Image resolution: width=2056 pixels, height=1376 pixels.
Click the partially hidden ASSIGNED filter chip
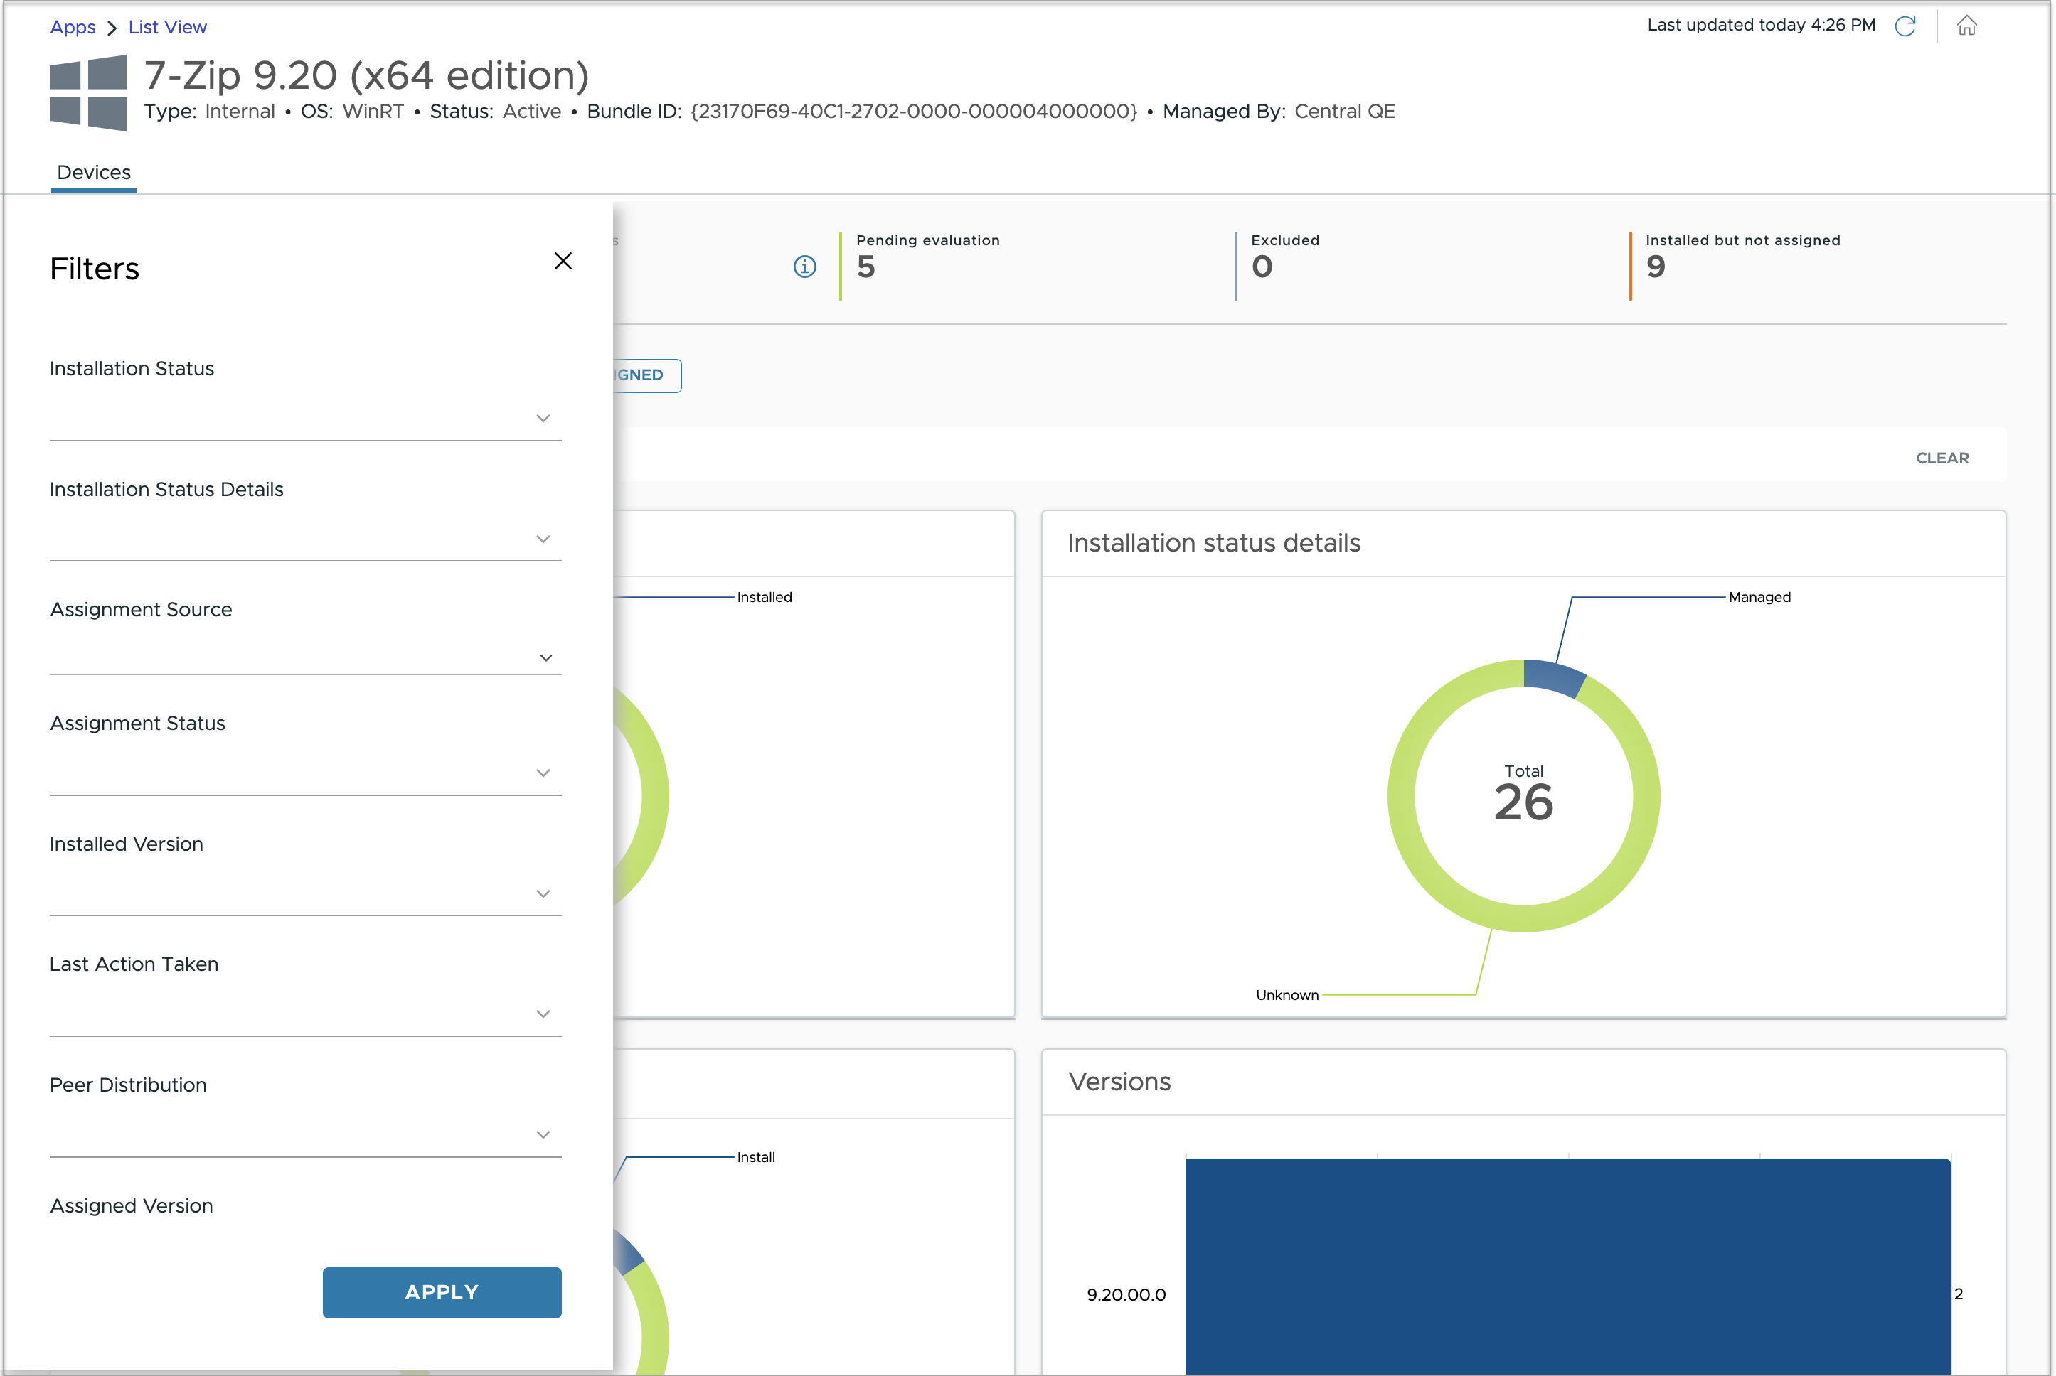648,375
